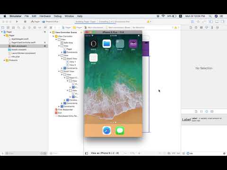Select the assistant editor mode
The width and height of the screenshot is (227, 170).
(x=198, y=22)
